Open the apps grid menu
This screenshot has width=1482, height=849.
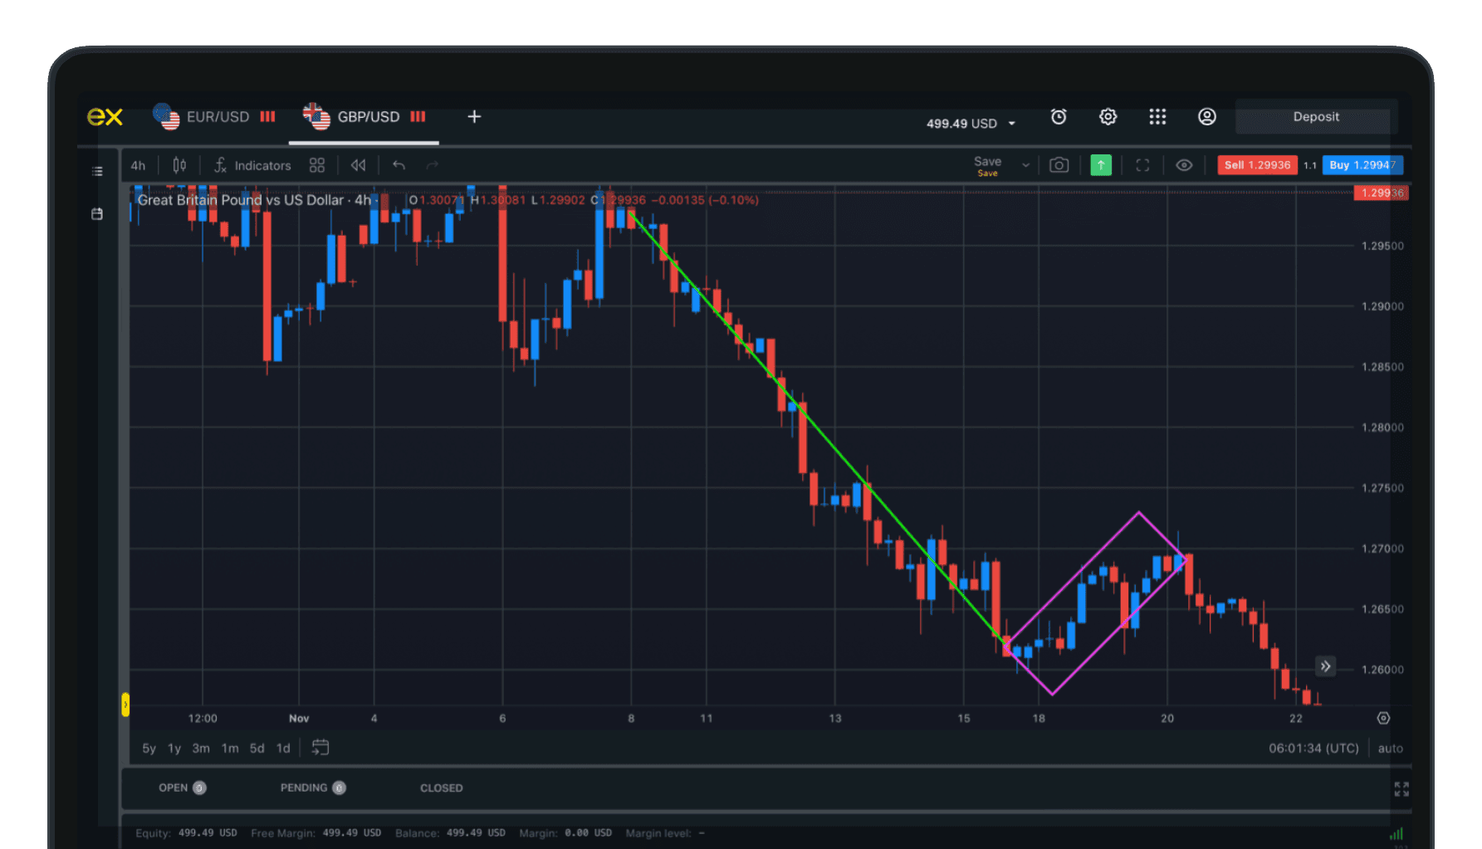[x=1157, y=117]
